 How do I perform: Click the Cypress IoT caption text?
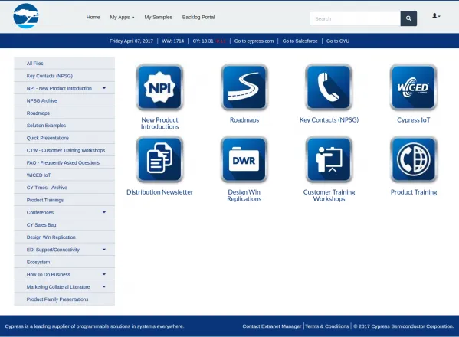pyautogui.click(x=413, y=120)
